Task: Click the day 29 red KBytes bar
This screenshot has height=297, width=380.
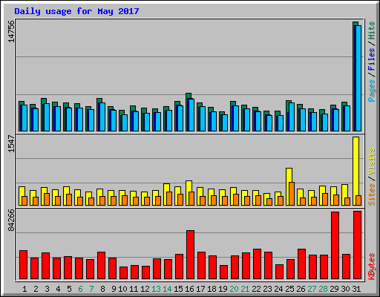Action: coord(335,245)
